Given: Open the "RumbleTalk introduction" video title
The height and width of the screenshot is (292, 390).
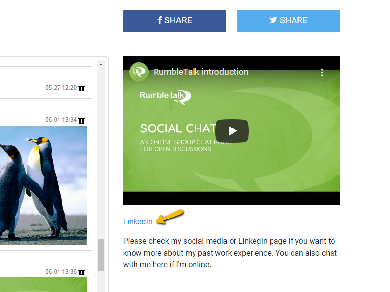Looking at the screenshot, I should point(201,72).
